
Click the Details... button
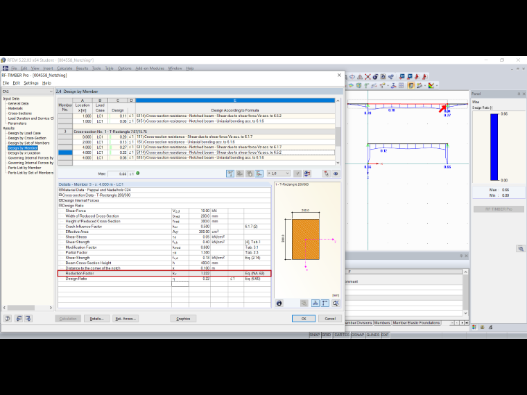point(97,319)
